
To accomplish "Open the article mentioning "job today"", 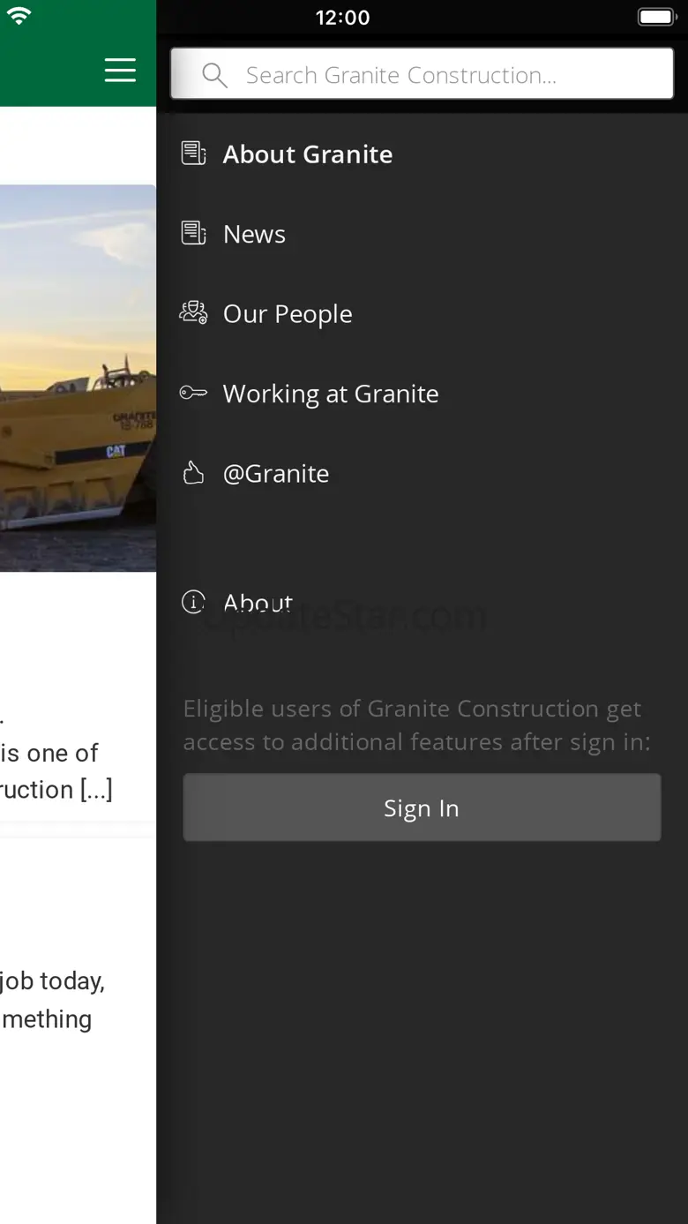I will (53, 1000).
